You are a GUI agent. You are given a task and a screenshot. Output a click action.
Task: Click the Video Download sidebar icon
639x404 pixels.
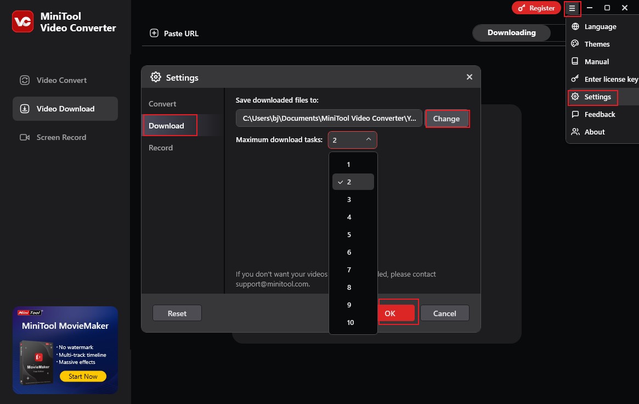(x=25, y=109)
